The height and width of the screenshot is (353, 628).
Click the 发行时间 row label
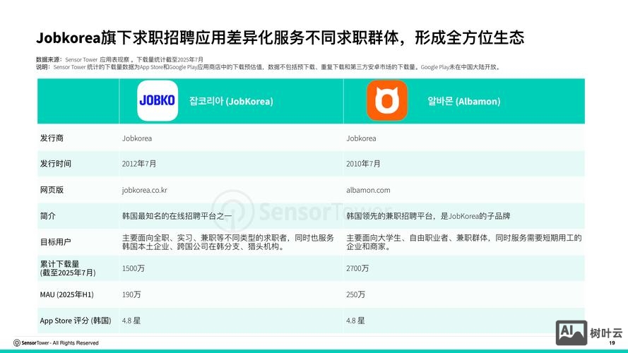[56, 164]
